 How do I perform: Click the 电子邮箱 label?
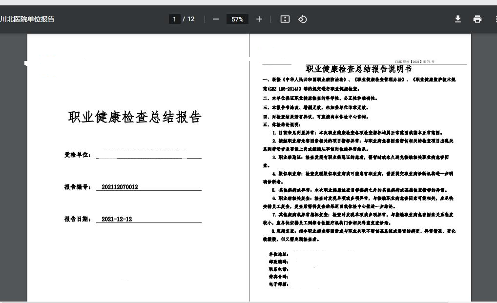point(278,284)
